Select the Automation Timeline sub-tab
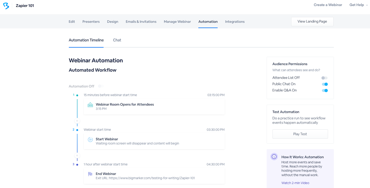370x188 pixels. 86,40
